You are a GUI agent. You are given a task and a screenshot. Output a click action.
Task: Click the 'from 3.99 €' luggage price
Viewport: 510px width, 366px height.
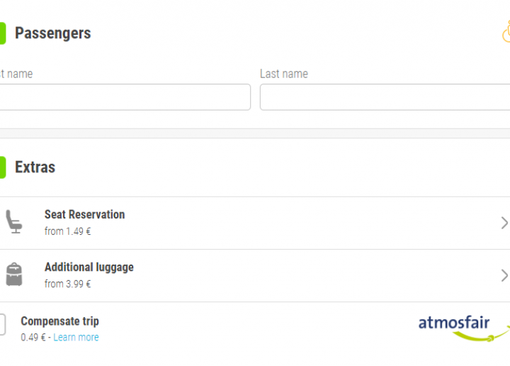tap(67, 284)
